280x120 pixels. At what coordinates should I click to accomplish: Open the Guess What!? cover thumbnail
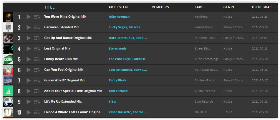click(x=8, y=81)
